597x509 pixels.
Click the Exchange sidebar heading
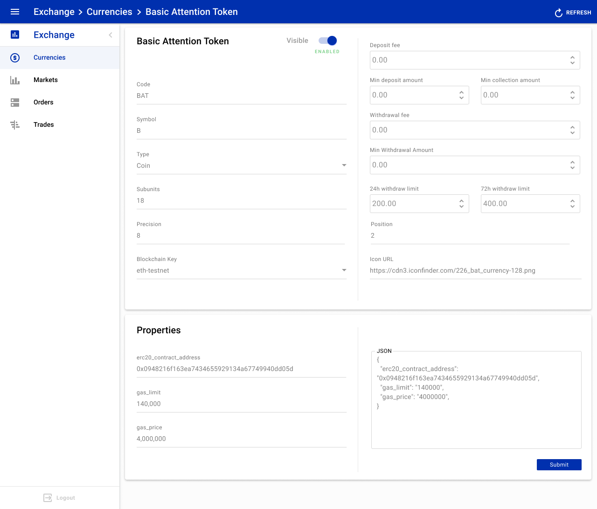coord(54,35)
